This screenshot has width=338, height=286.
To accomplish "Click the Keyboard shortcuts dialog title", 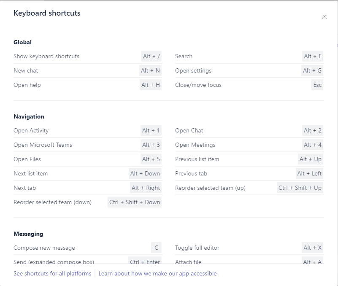I will point(47,13).
